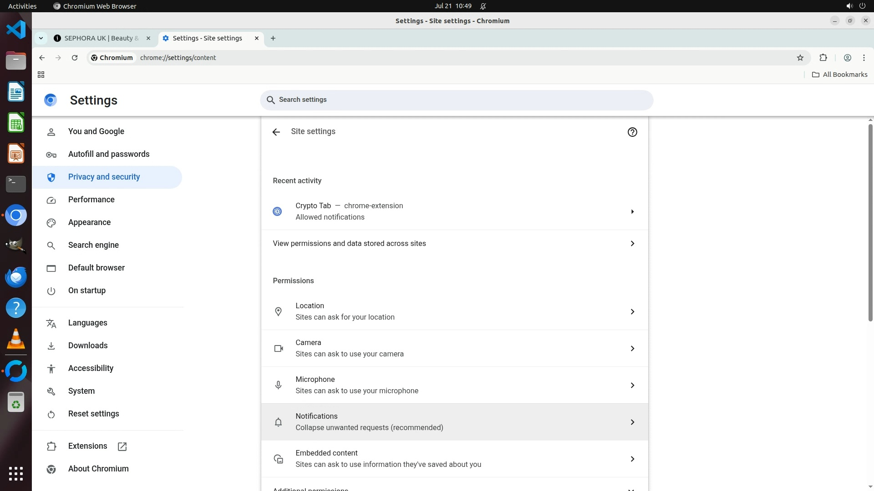Expand Additional permissions section
Screen dimensions: 874x491
[631, 489]
